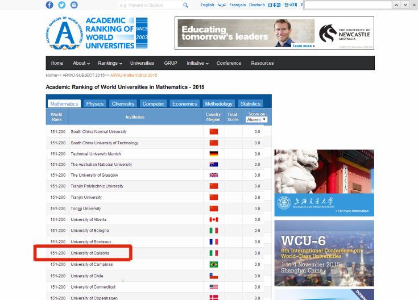Select the Mathematics tab
The image size is (418, 300).
point(64,103)
